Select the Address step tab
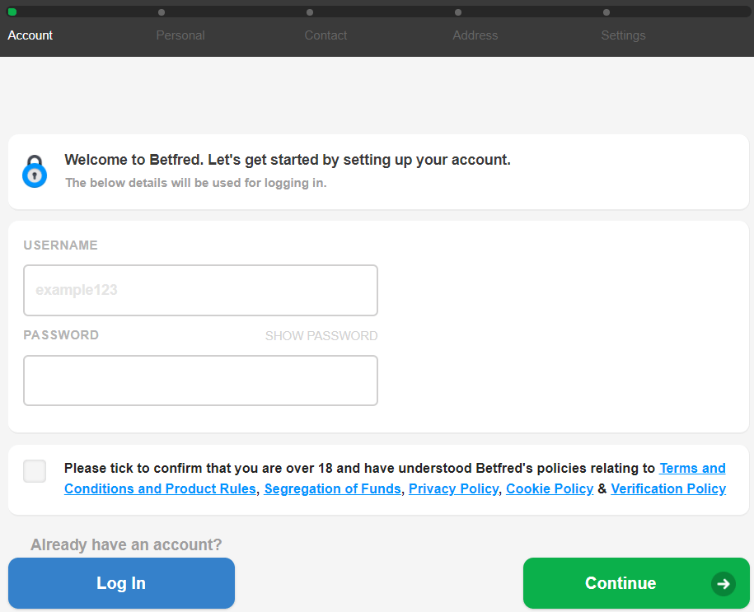Image resolution: width=754 pixels, height=612 pixels. 475,35
